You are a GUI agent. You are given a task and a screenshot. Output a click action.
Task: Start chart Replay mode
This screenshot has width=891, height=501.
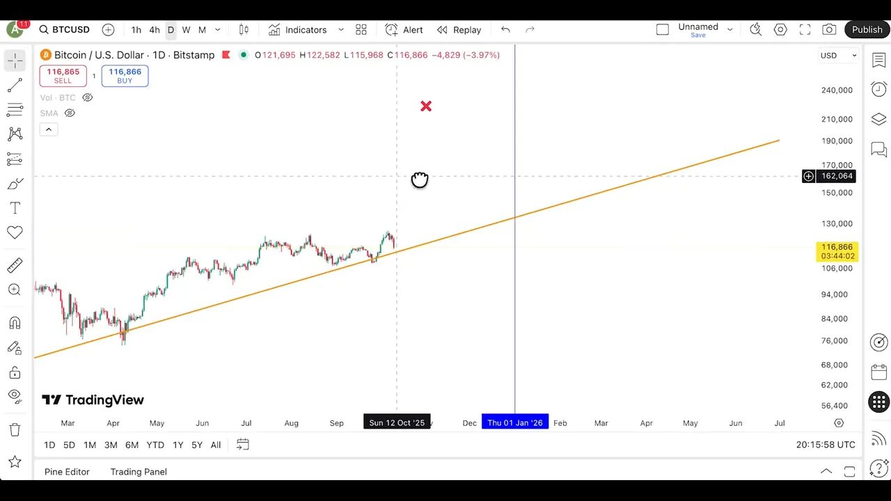(459, 29)
